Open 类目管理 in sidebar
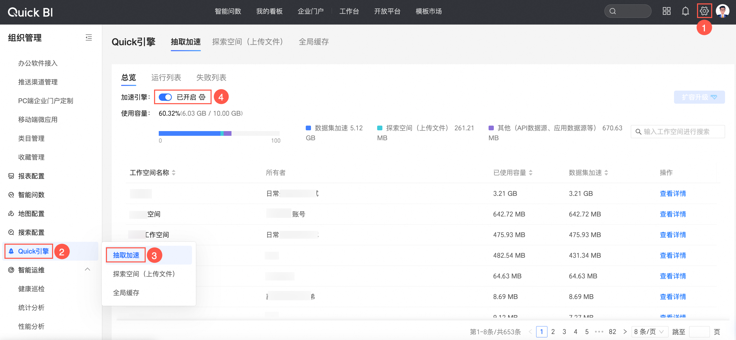Screen dimensions: 736x340 click(x=31, y=138)
